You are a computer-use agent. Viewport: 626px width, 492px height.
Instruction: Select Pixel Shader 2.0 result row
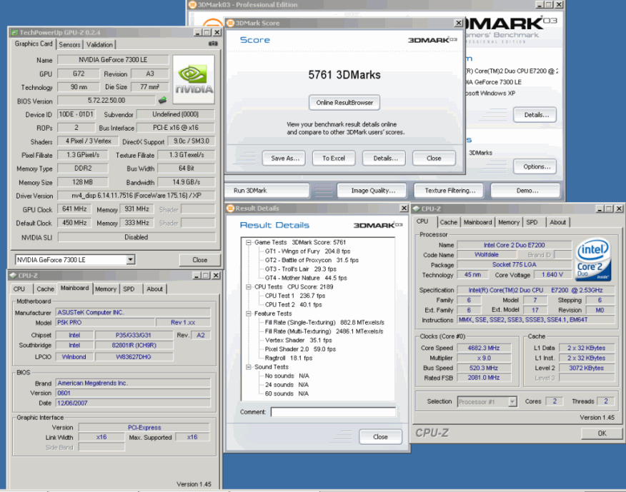coord(300,349)
